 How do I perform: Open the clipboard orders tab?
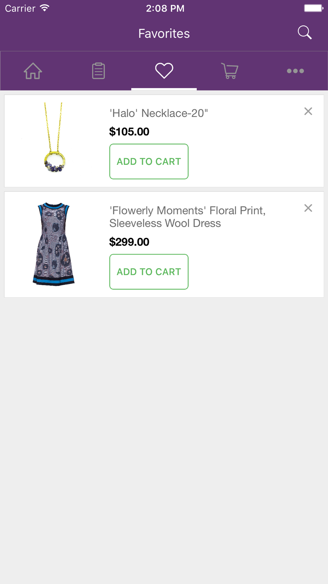pos(98,71)
